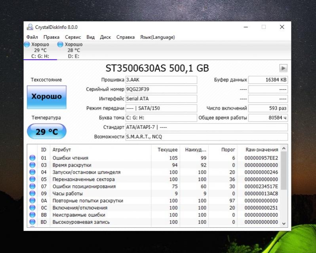316x253 pixels.
Task: Select the Ошибки позиционирования row
Action: coord(154,186)
